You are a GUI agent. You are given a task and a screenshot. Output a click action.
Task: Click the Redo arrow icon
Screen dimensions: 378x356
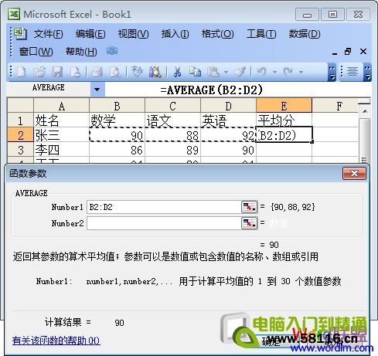(x=288, y=71)
